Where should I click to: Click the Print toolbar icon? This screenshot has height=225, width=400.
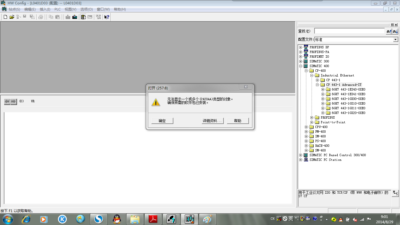tap(41, 17)
